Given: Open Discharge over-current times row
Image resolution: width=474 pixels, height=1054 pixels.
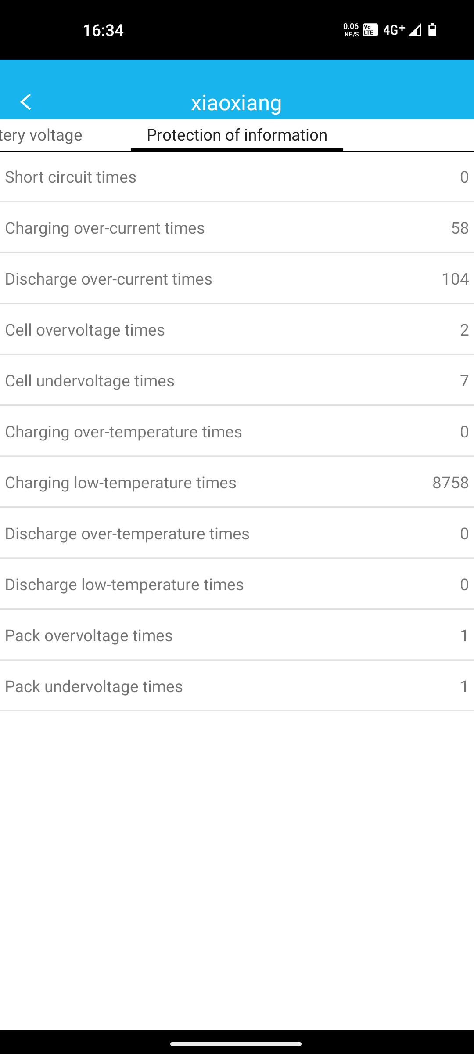Looking at the screenshot, I should 237,278.
